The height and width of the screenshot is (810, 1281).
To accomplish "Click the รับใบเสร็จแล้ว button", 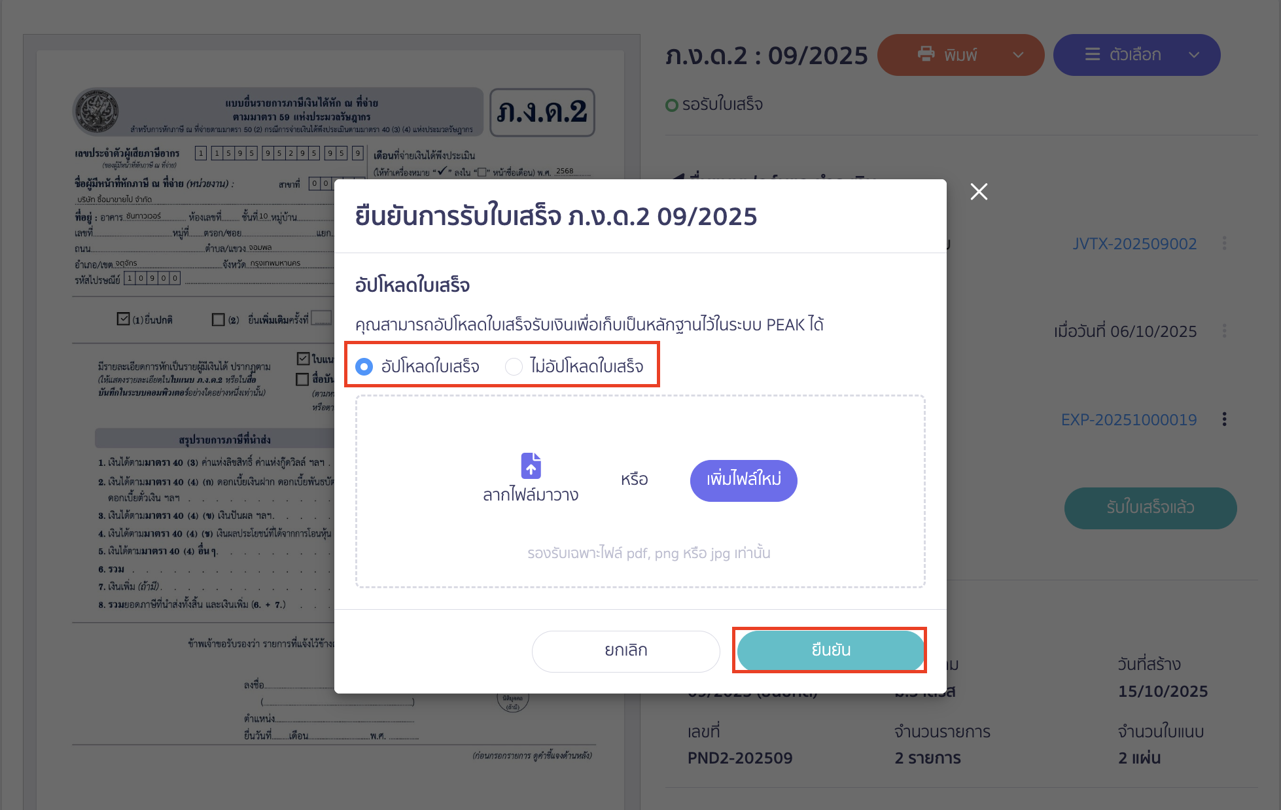I will [x=1149, y=508].
